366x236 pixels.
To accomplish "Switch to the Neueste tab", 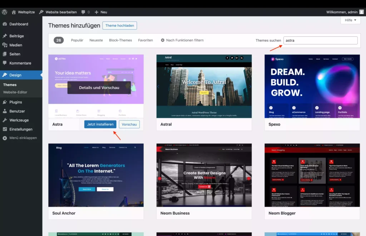I will pos(96,40).
